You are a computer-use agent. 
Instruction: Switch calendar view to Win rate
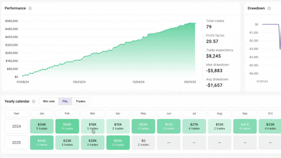point(49,101)
